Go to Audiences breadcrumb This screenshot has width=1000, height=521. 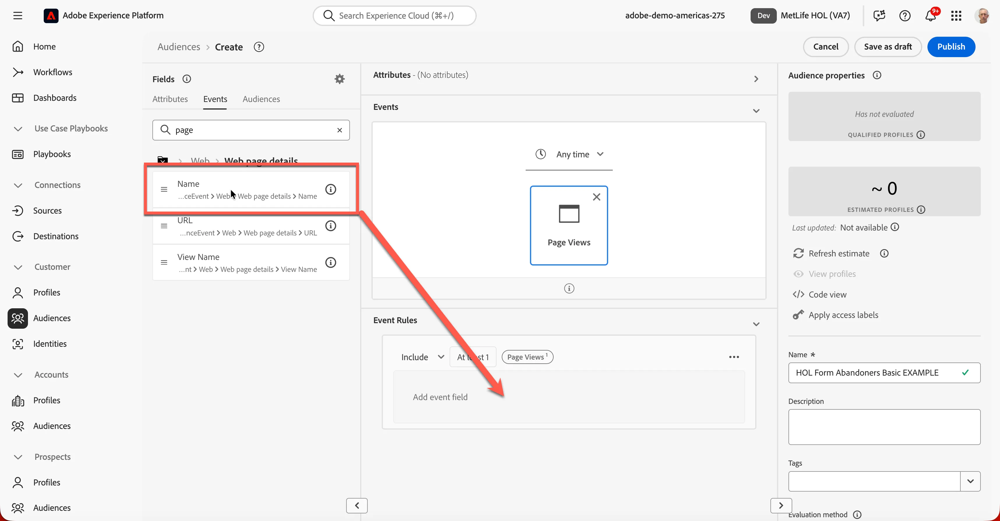[x=179, y=47]
